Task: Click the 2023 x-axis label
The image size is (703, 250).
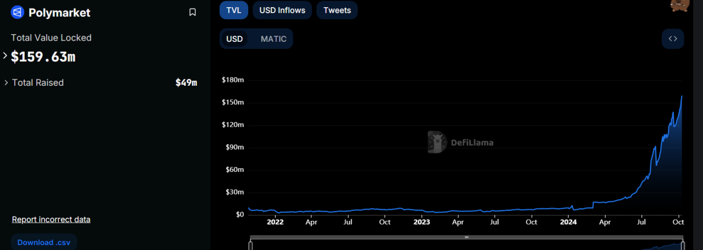Action: pyautogui.click(x=422, y=223)
